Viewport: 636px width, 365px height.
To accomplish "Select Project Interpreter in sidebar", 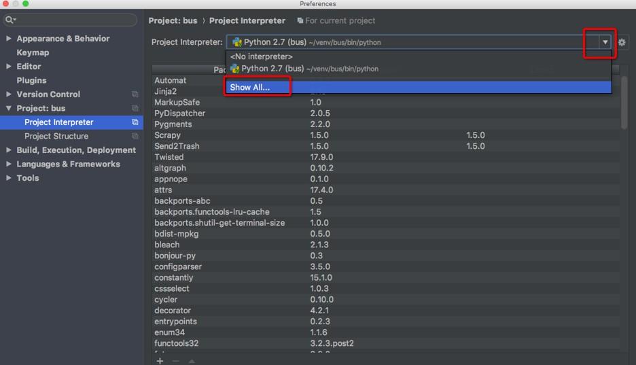I will pyautogui.click(x=71, y=122).
